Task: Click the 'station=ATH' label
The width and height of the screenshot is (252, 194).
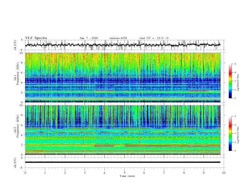Action: [x=118, y=38]
